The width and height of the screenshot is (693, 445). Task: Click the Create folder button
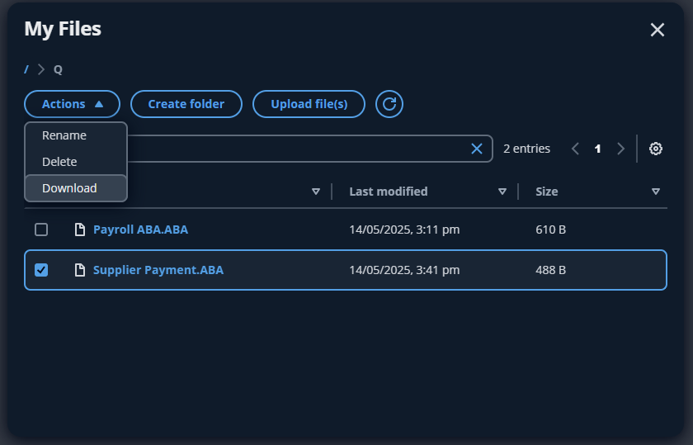(186, 104)
